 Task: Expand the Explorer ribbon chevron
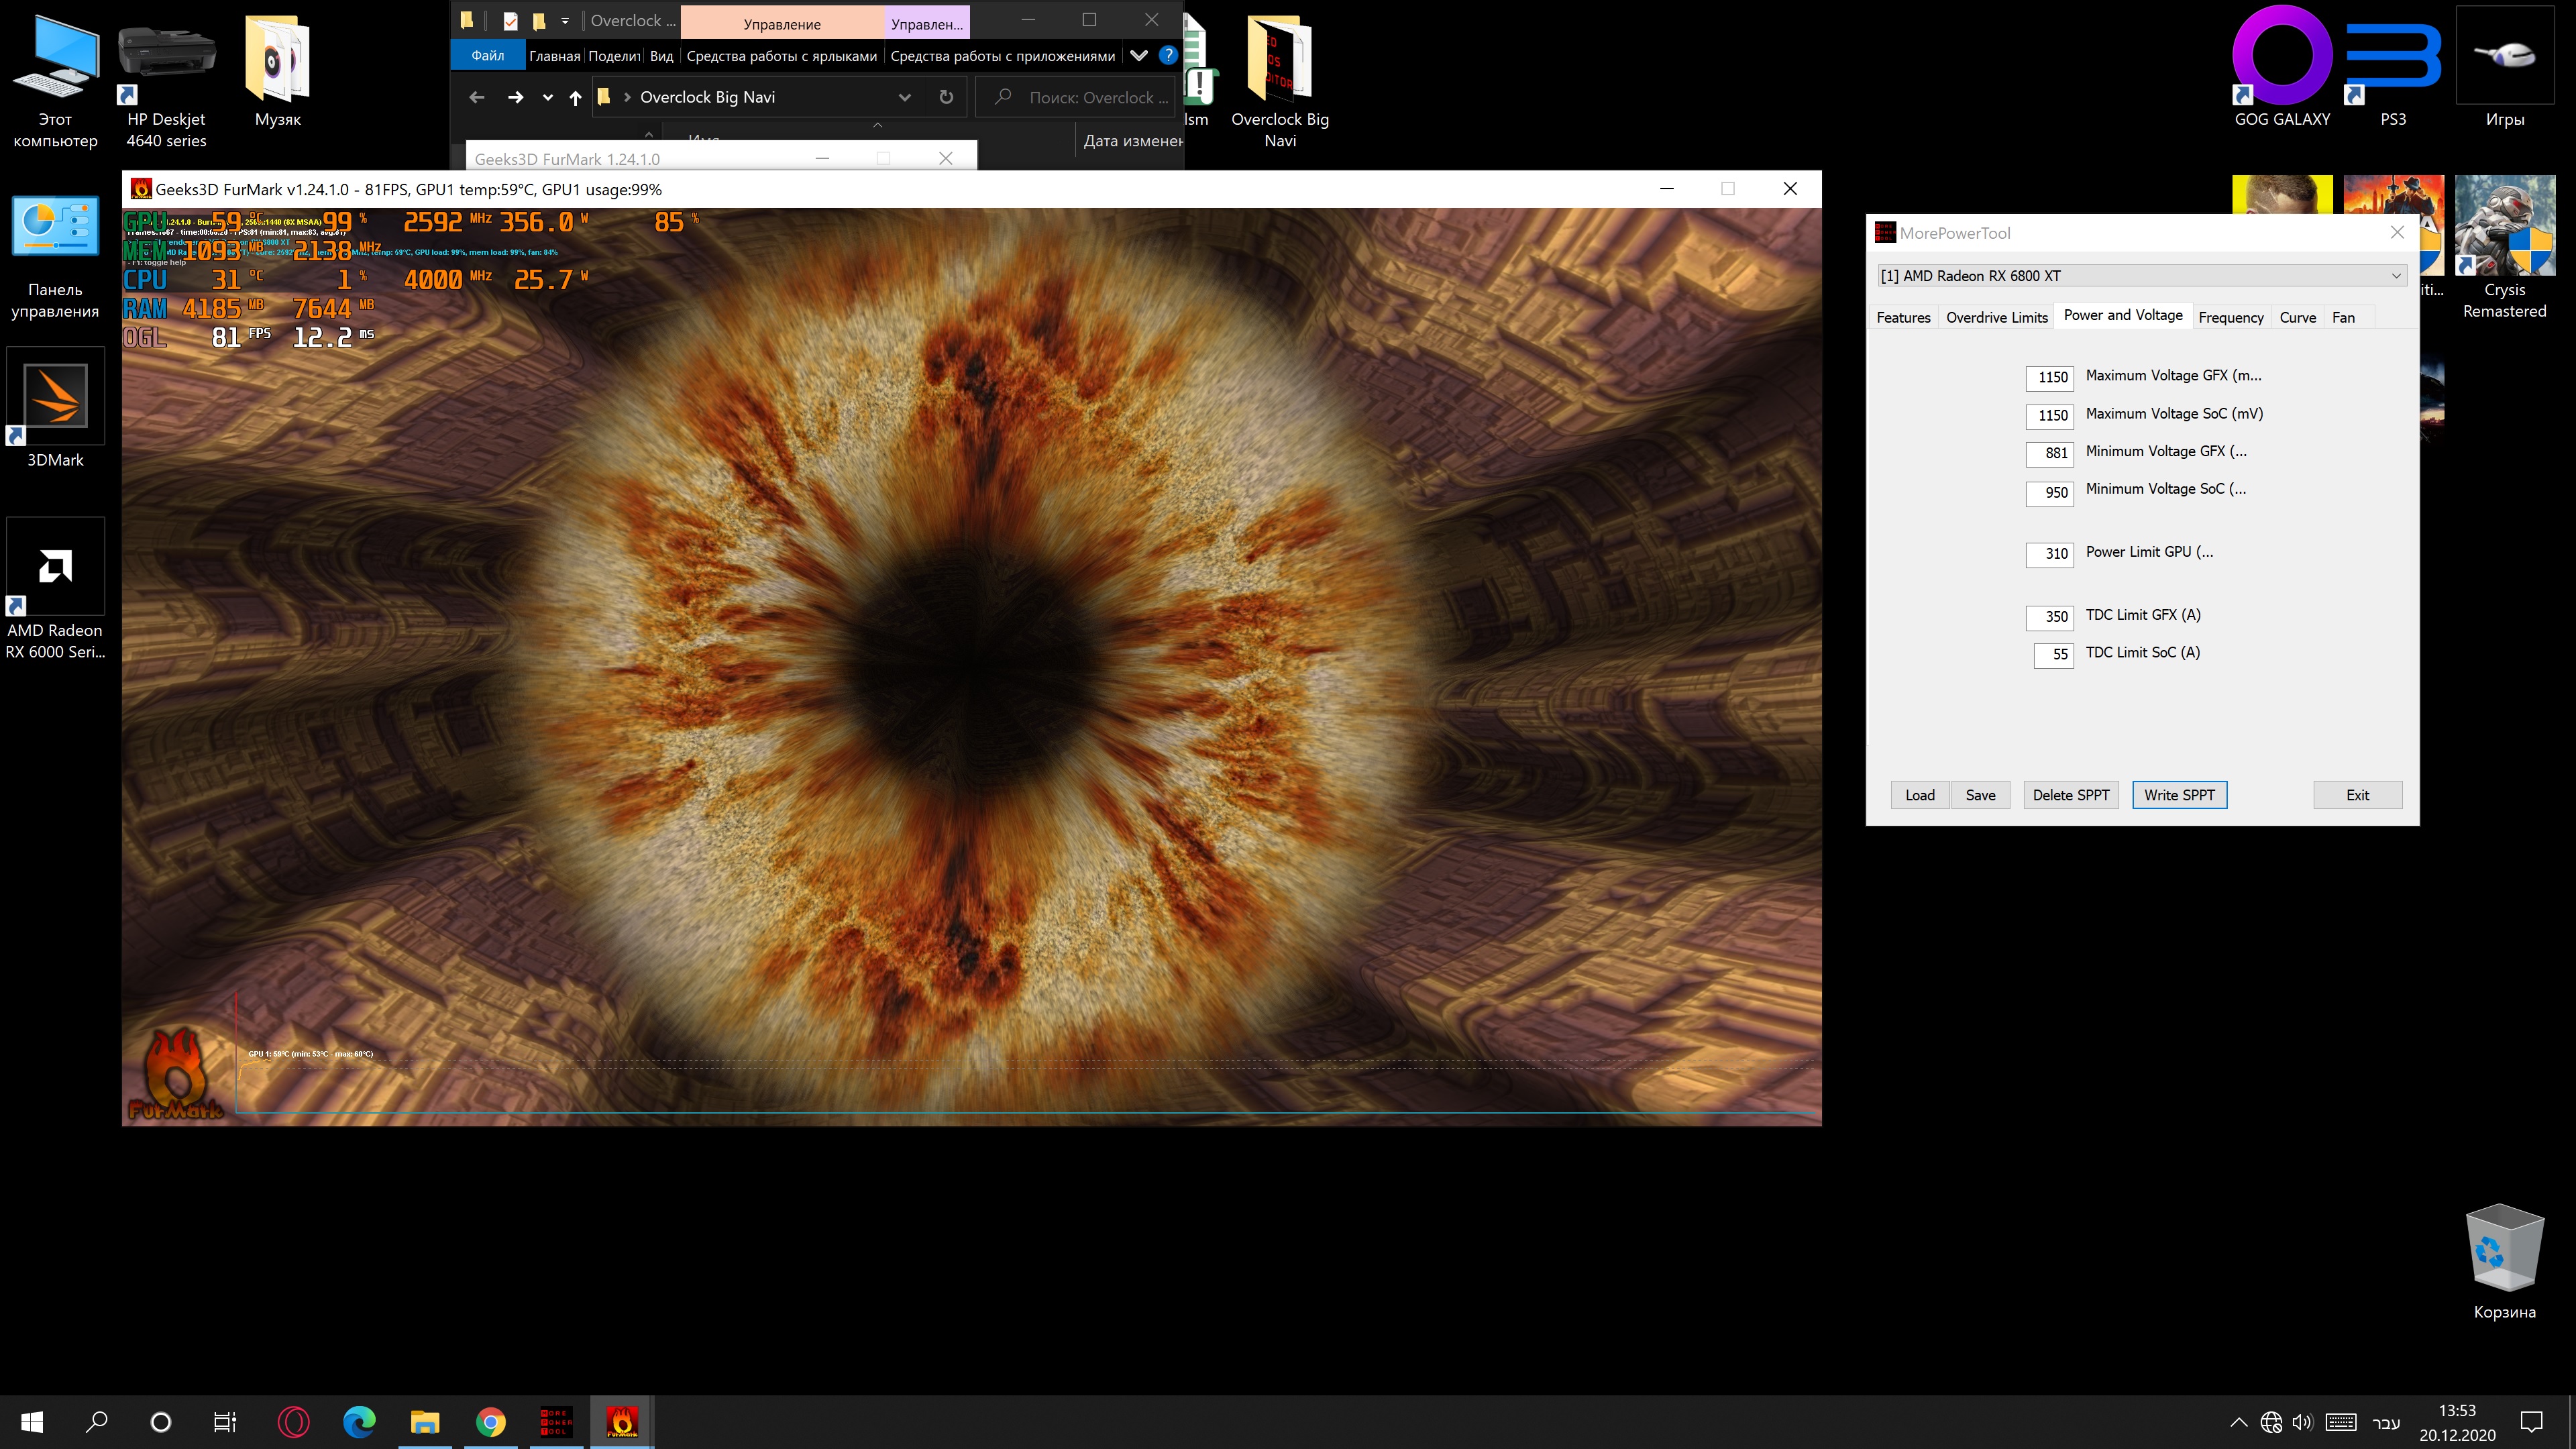(1138, 56)
